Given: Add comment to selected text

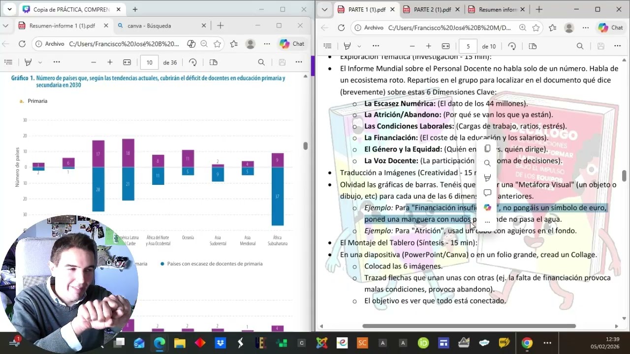Looking at the screenshot, I should 487,193.
